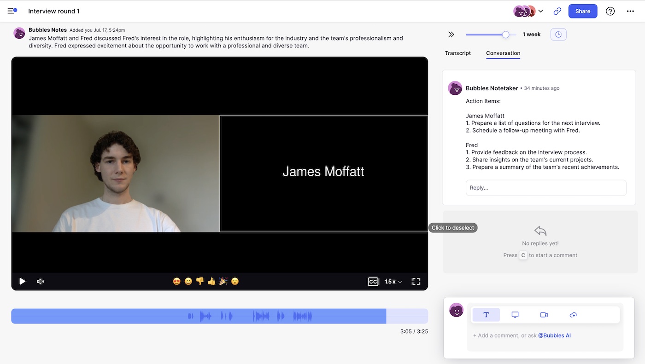Click Fred's webcam video tile
The width and height of the screenshot is (645, 364).
pos(116,173)
